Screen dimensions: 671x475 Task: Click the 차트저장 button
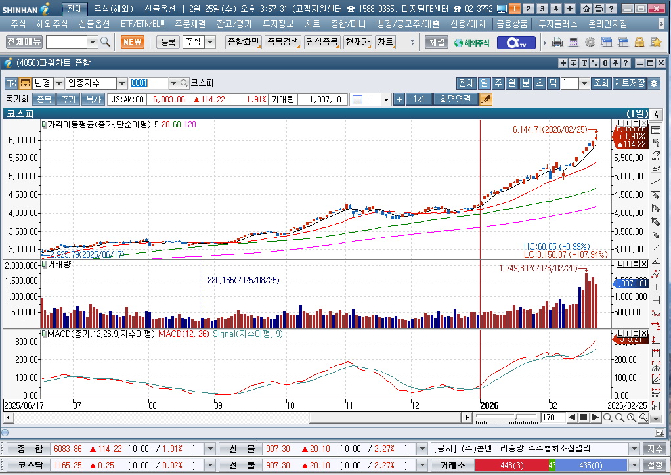click(x=629, y=83)
